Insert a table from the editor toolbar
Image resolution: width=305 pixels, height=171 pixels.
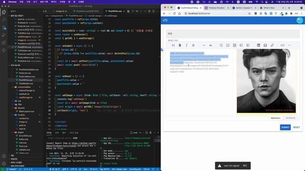pos(258,45)
